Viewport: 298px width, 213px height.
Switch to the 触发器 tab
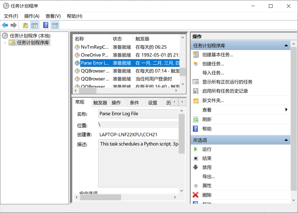click(x=100, y=102)
